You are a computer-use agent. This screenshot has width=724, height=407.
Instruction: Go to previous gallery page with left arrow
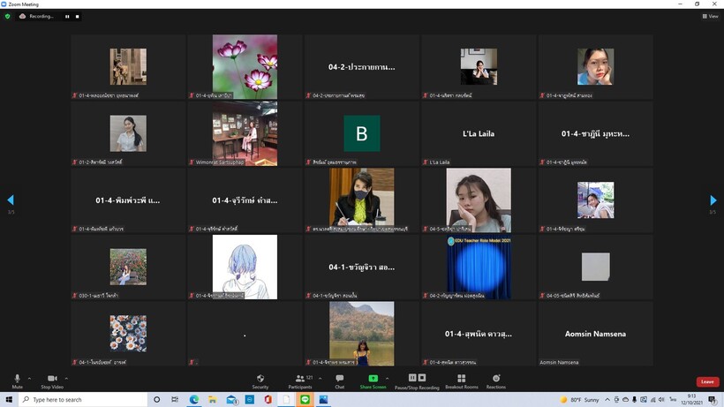click(x=11, y=200)
